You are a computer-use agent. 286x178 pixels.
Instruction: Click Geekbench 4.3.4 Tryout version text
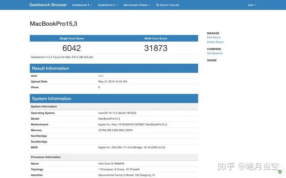pyautogui.click(x=62, y=57)
